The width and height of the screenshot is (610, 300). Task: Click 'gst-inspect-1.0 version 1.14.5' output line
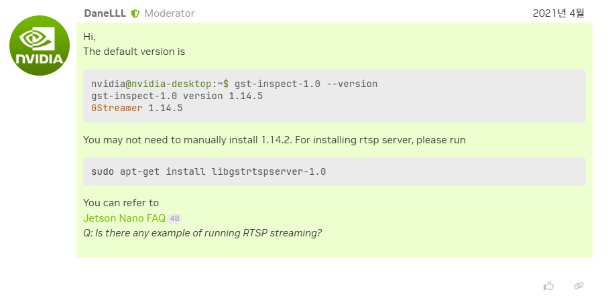pyautogui.click(x=176, y=96)
